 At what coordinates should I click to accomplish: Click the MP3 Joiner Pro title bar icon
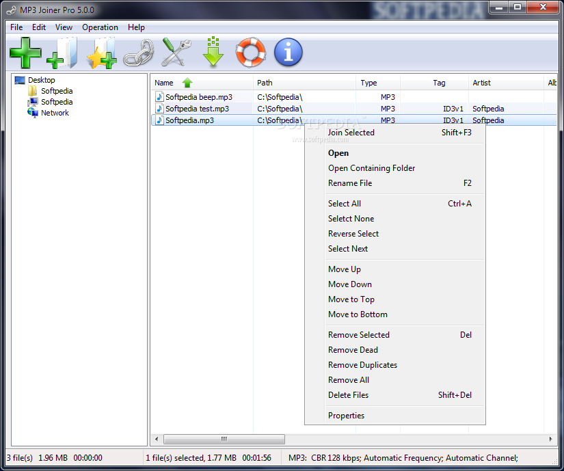pos(12,10)
